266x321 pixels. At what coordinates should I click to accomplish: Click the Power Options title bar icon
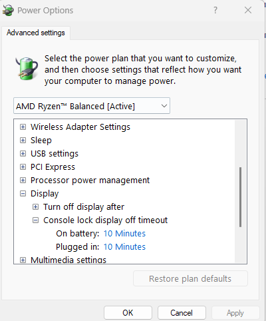[8, 11]
